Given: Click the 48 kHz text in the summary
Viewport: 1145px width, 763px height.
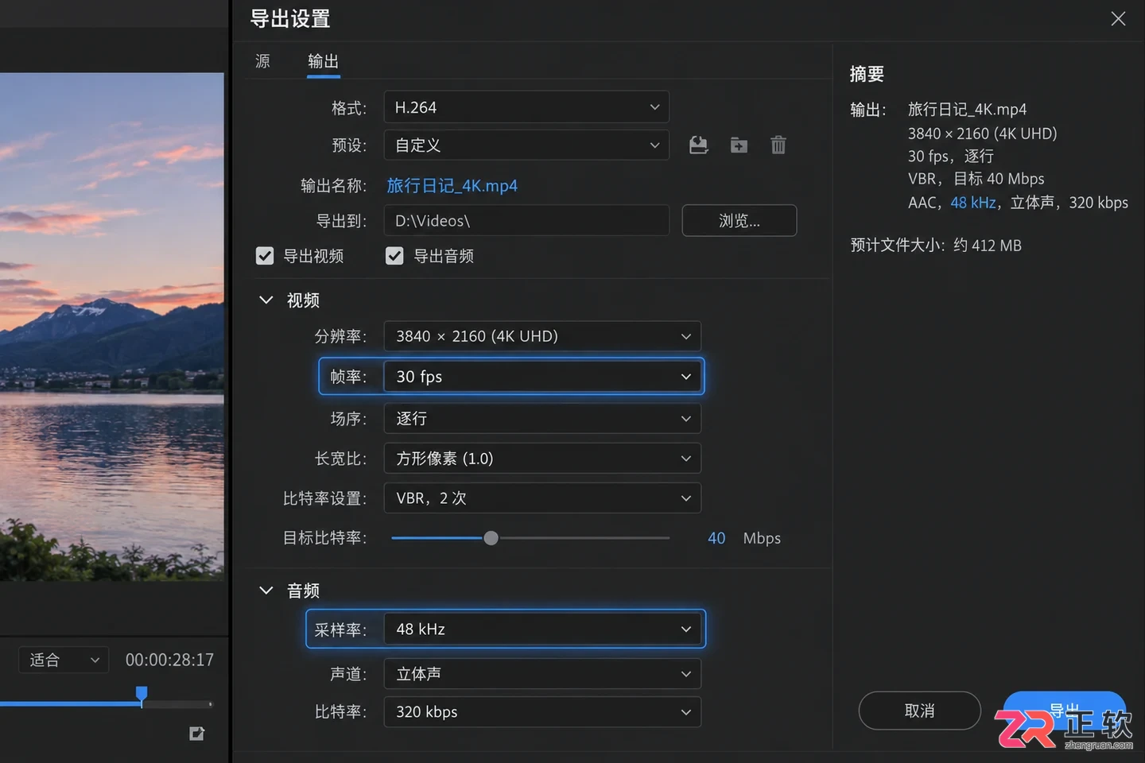Looking at the screenshot, I should (973, 203).
